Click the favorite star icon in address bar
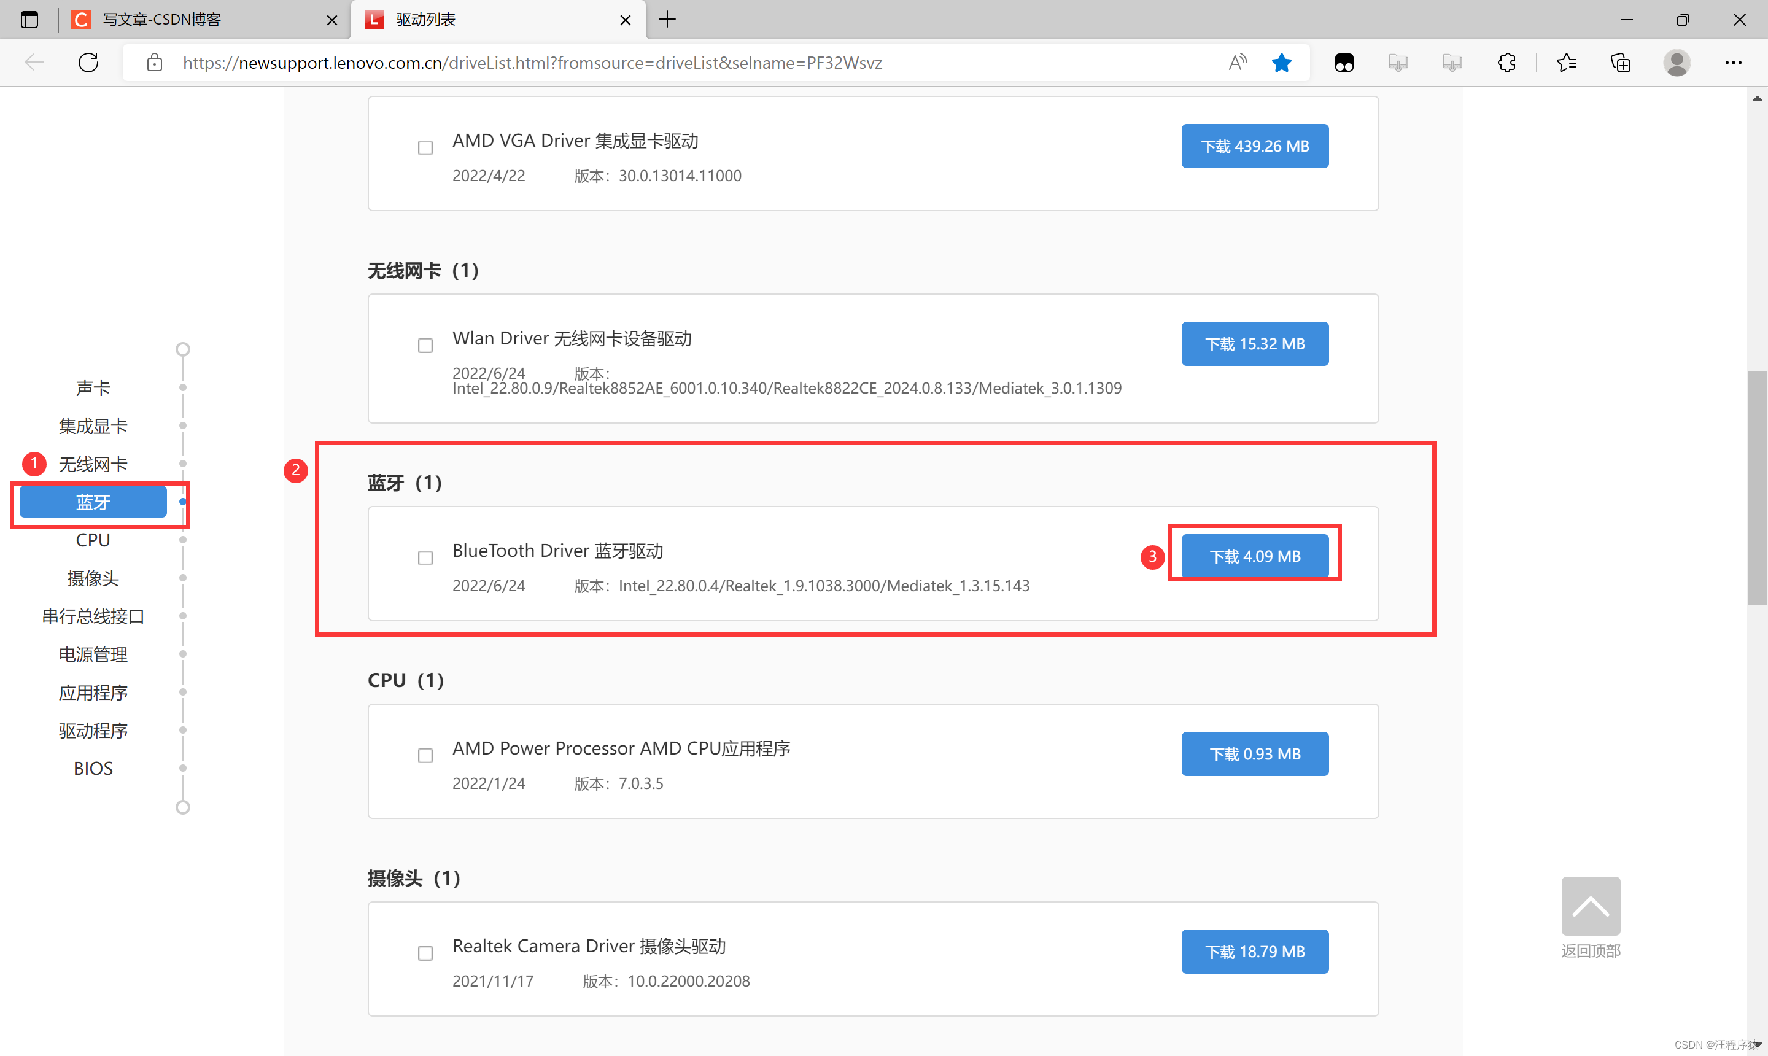The height and width of the screenshot is (1056, 1768). click(x=1281, y=63)
